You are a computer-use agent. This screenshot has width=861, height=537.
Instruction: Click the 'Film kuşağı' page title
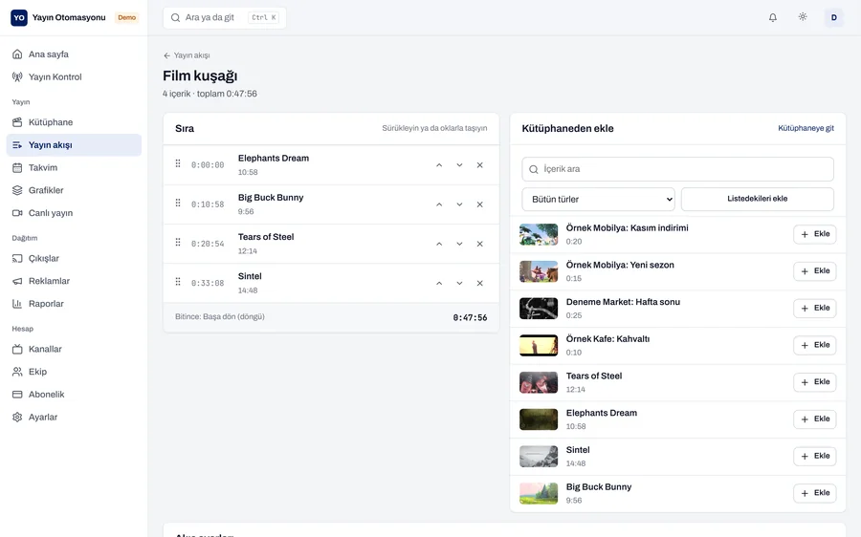pyautogui.click(x=200, y=75)
